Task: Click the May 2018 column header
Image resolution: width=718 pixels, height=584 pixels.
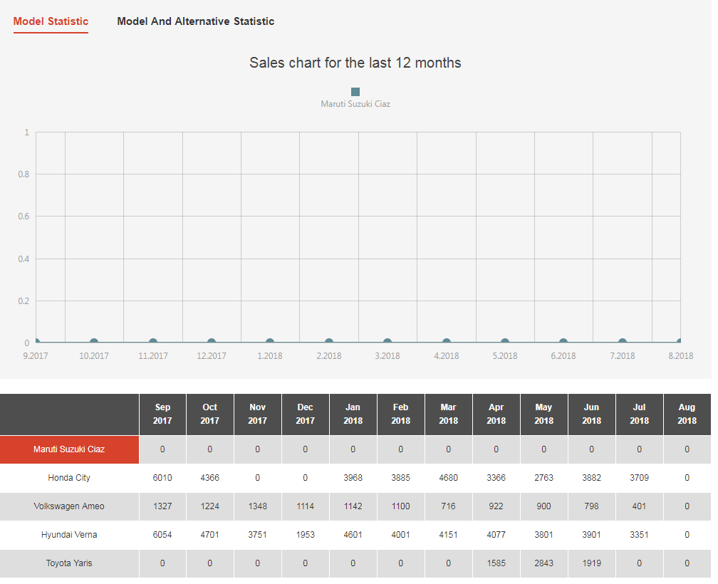Action: [x=544, y=414]
